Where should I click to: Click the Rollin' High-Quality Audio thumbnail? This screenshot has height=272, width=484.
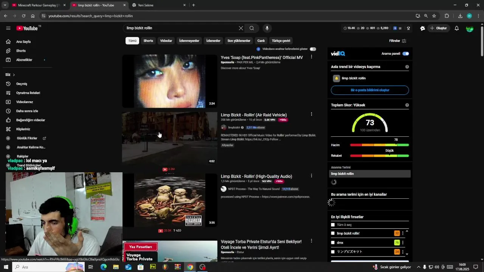pos(170,200)
